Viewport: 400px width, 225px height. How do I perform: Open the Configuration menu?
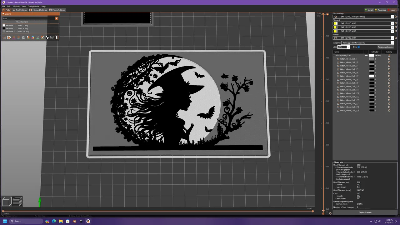tap(33, 6)
